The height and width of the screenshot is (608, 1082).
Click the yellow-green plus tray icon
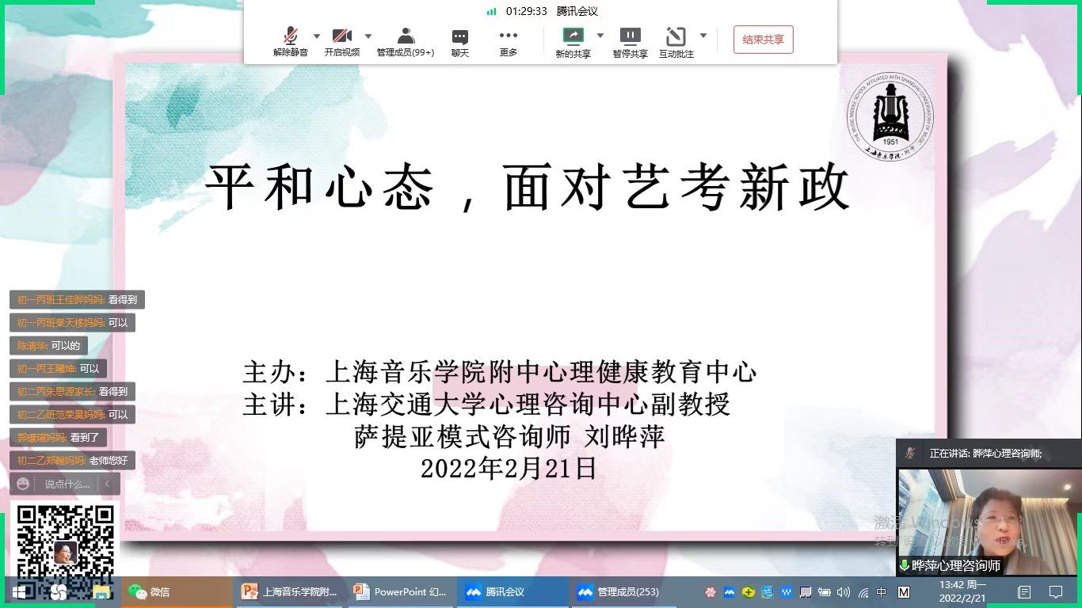749,591
